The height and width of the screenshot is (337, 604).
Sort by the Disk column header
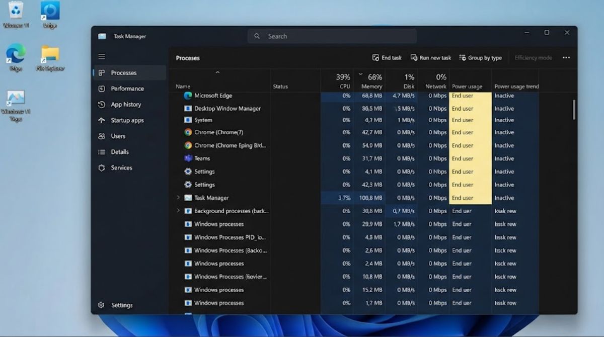(x=409, y=81)
